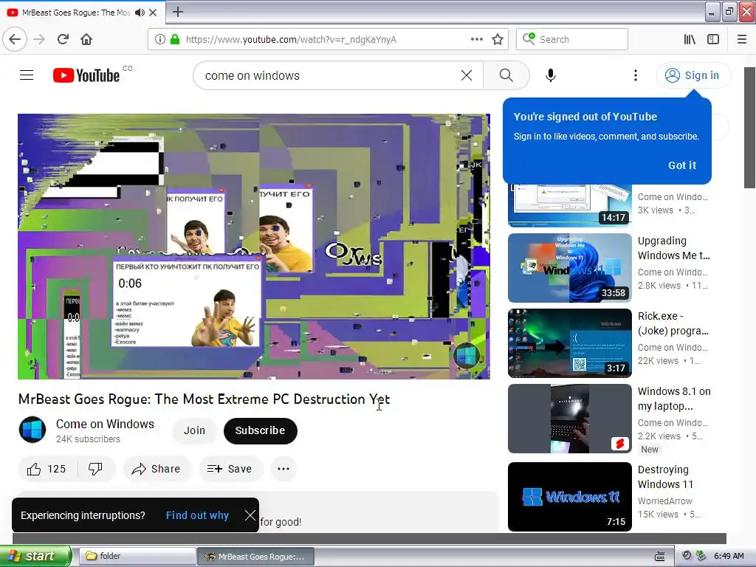Open the YouTube guide menu
This screenshot has width=756, height=567.
tap(27, 75)
